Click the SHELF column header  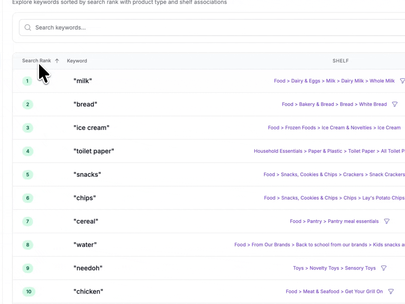tap(341, 61)
